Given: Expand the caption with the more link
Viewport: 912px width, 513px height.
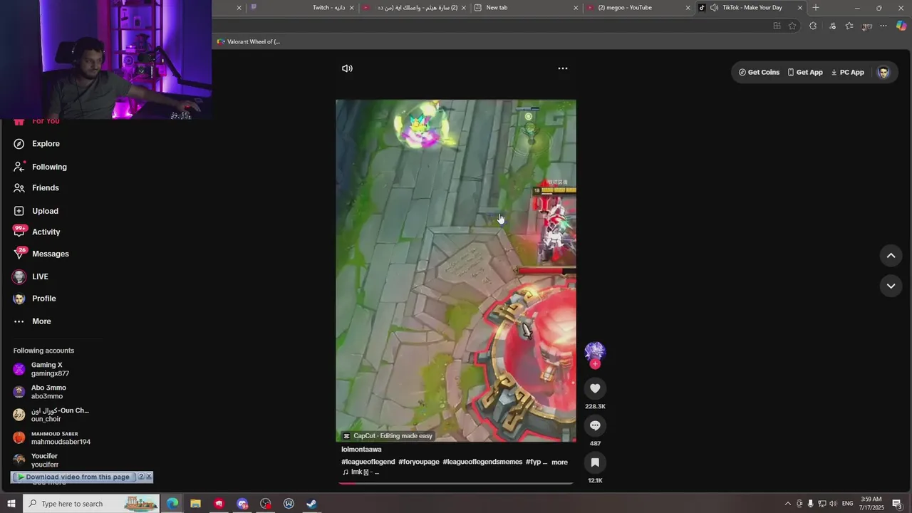Looking at the screenshot, I should coord(559,462).
